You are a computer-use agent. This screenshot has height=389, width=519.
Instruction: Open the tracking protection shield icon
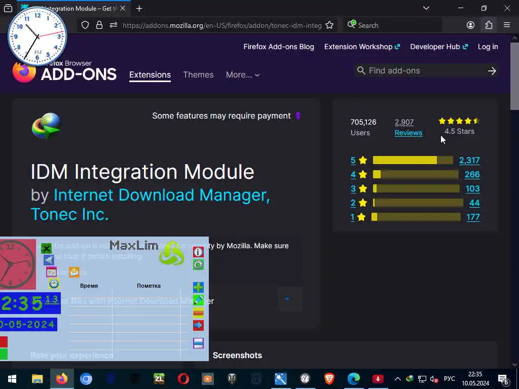pyautogui.click(x=85, y=25)
